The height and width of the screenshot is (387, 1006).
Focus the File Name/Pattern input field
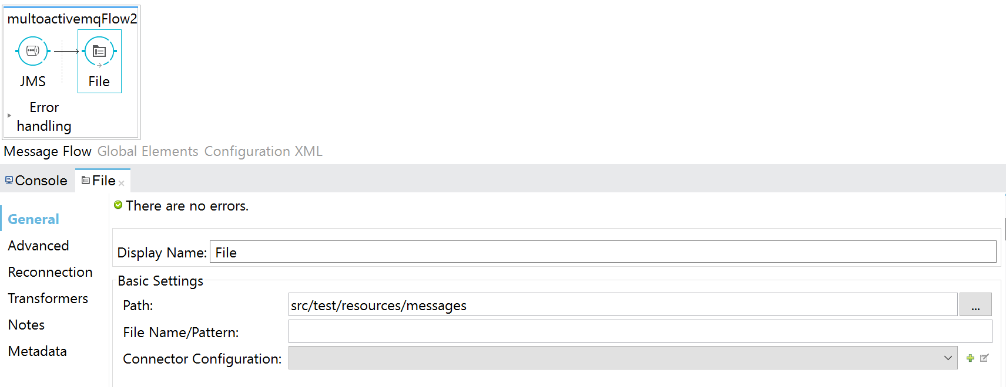point(639,332)
